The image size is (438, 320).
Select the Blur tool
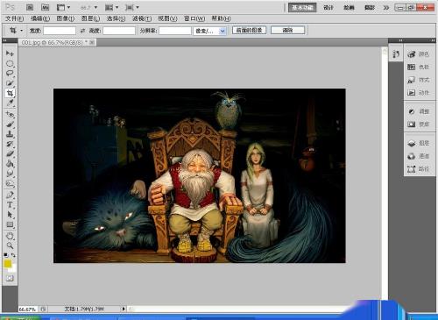[x=10, y=174]
